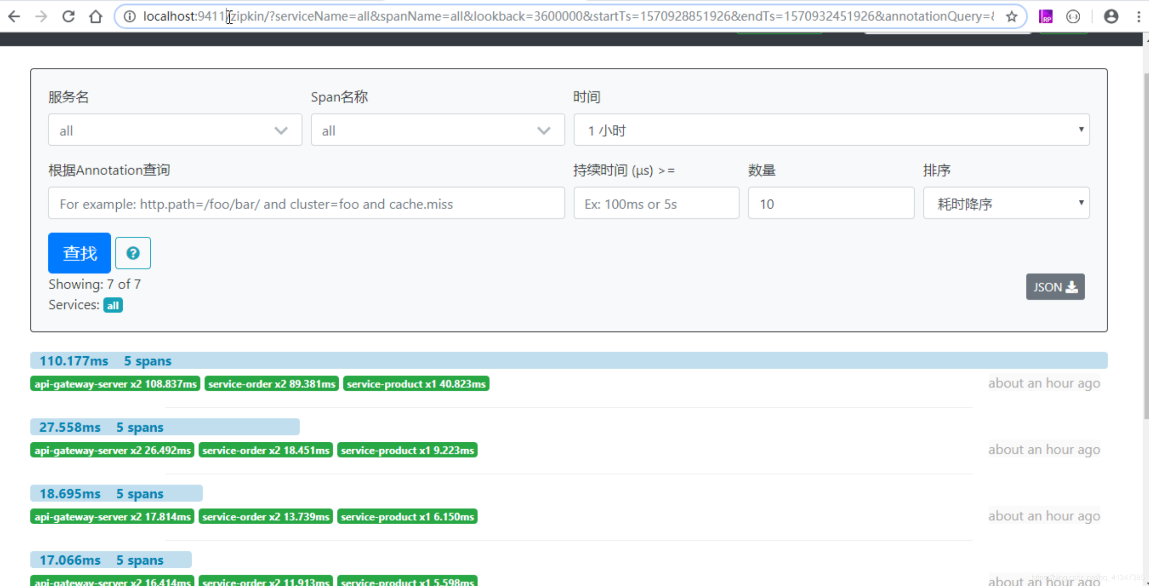Image resolution: width=1149 pixels, height=586 pixels.
Task: Click the service-order x2 89.381ms tag
Action: pyautogui.click(x=272, y=384)
